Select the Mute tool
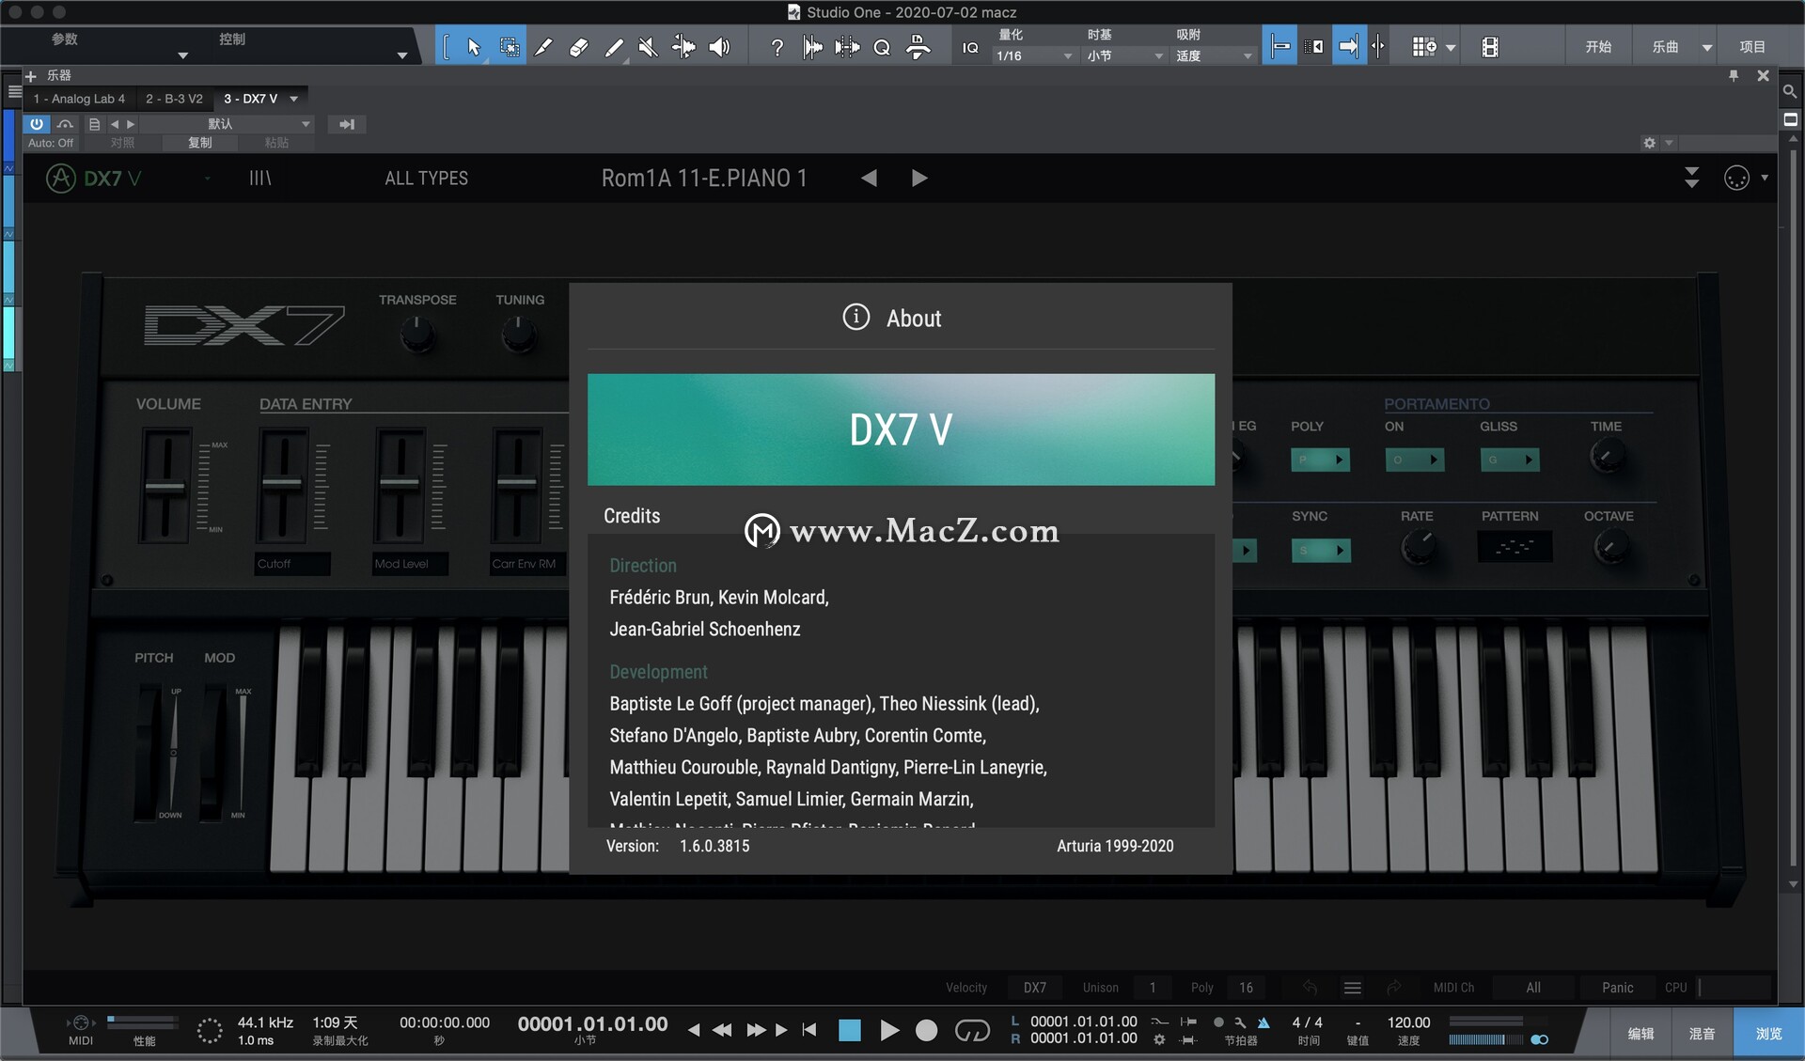The image size is (1805, 1061). pos(648,47)
